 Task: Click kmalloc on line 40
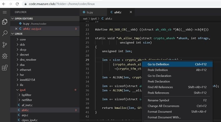(121, 108)
